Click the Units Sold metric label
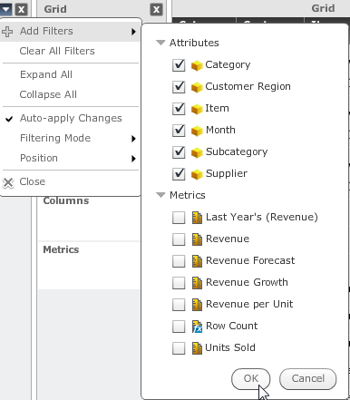Screen dimensions: 350x400 (x=230, y=347)
